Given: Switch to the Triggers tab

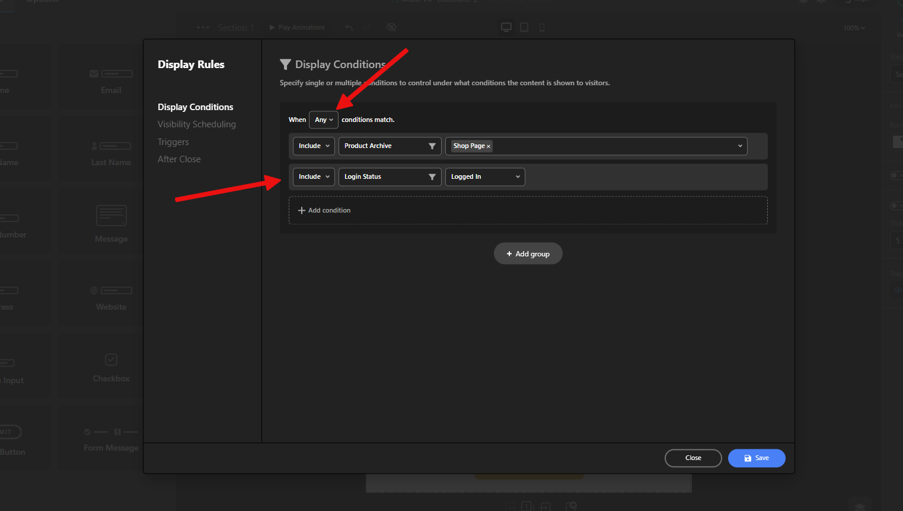Looking at the screenshot, I should tap(173, 142).
